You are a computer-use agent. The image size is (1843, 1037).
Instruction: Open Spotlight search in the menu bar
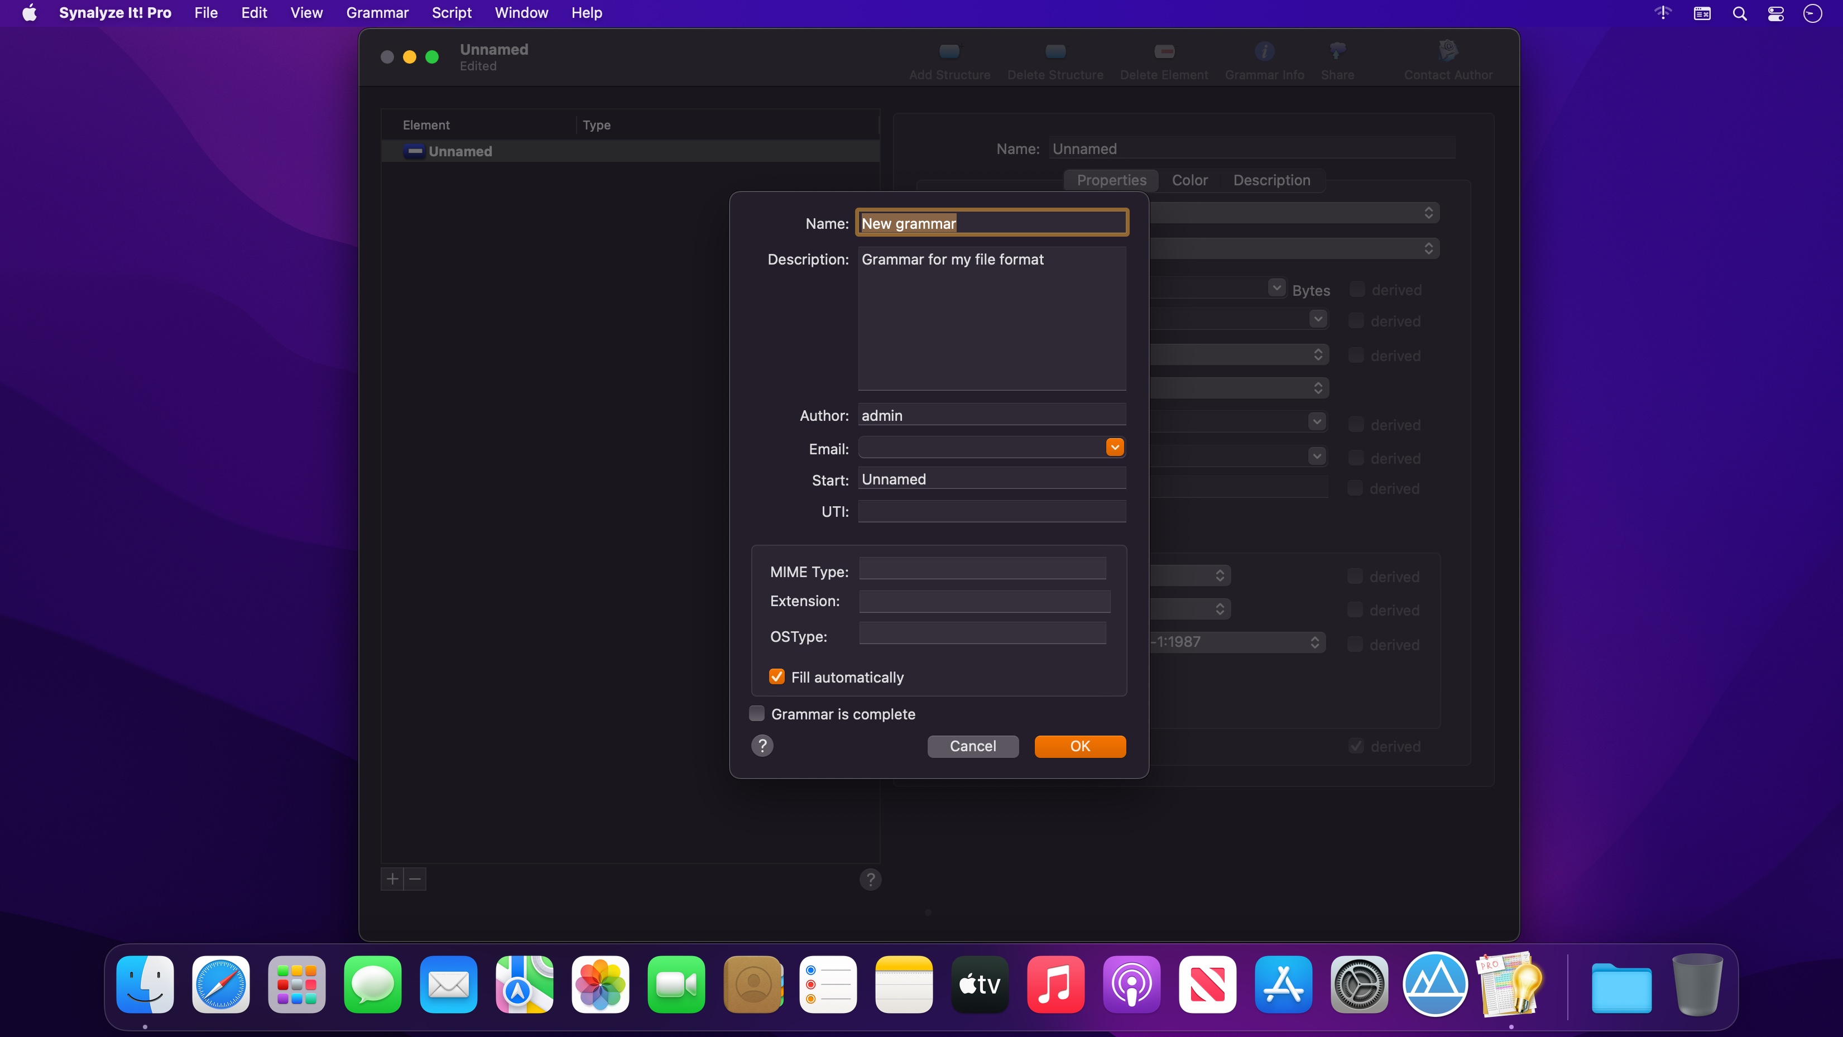[1739, 13]
